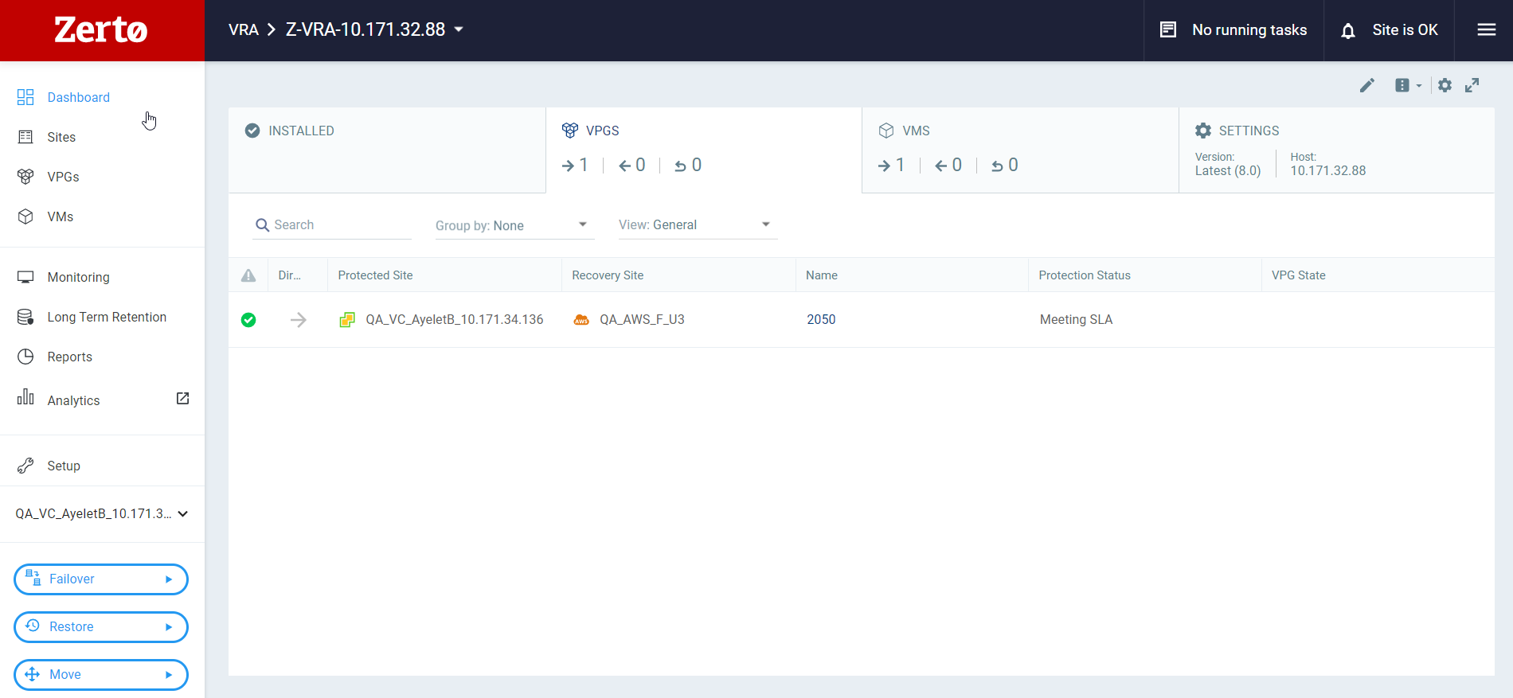Expand the QA_VC_AyeletB site selector

102,513
